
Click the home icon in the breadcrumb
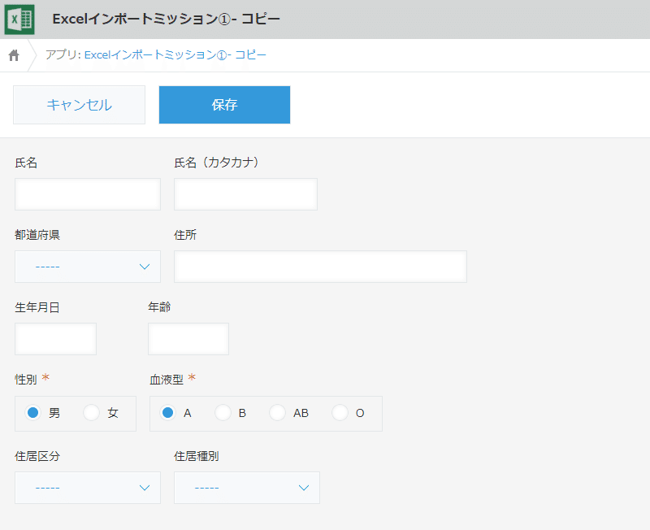click(13, 55)
